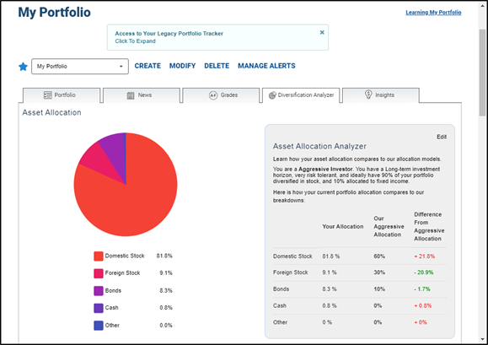Close the Legacy Portfolio Tracker banner
Image resolution: width=488 pixels, height=345 pixels.
point(322,32)
